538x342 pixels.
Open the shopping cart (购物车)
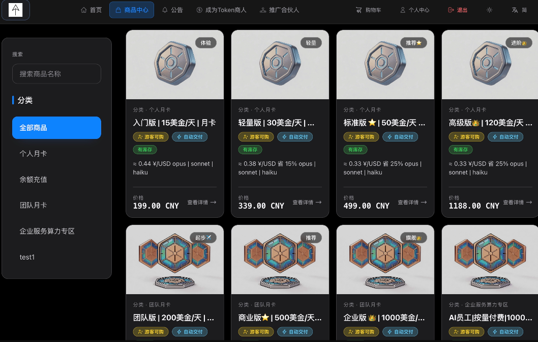point(368,10)
